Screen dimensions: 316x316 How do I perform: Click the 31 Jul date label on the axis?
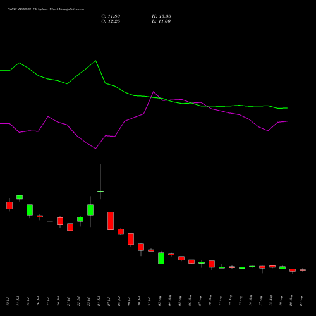coord(150,301)
